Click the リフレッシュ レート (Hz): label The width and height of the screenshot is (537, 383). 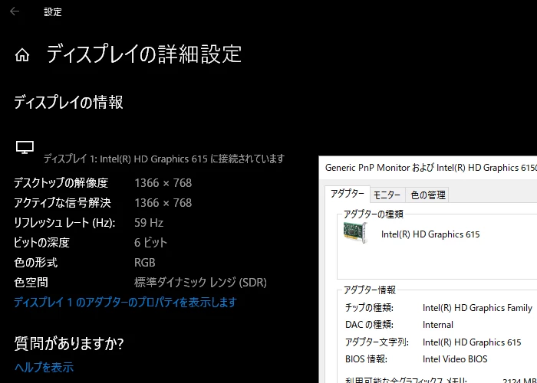[x=64, y=223]
